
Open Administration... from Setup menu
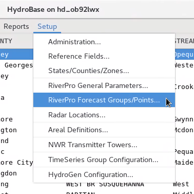(x=104, y=42)
